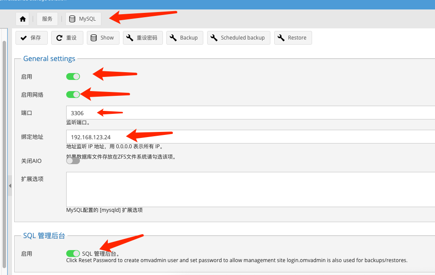
Task: Click the 保存 save button
Action: (32, 38)
